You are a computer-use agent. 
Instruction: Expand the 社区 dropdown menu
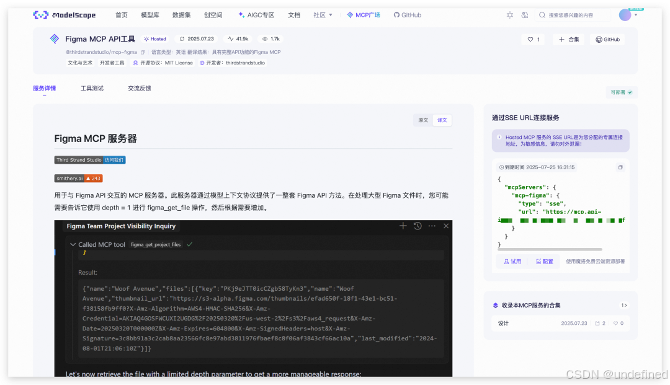point(323,15)
